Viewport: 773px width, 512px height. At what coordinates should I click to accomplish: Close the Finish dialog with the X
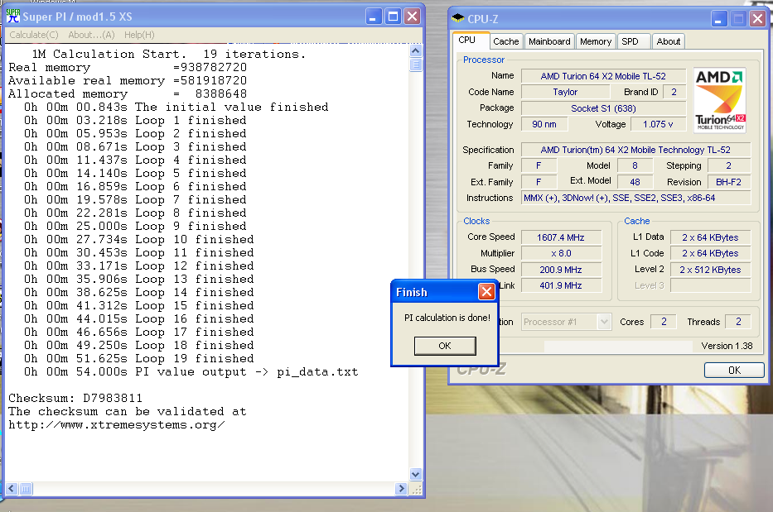click(486, 292)
